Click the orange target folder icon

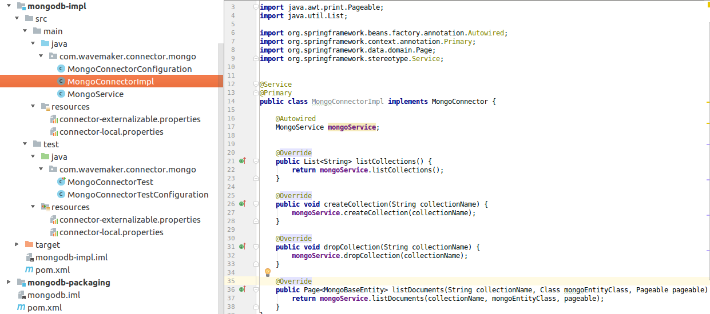(29, 245)
